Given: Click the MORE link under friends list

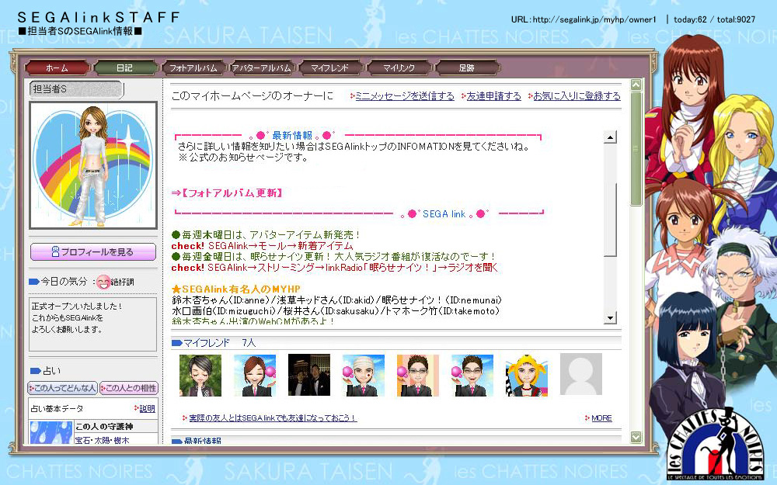Looking at the screenshot, I should point(601,418).
